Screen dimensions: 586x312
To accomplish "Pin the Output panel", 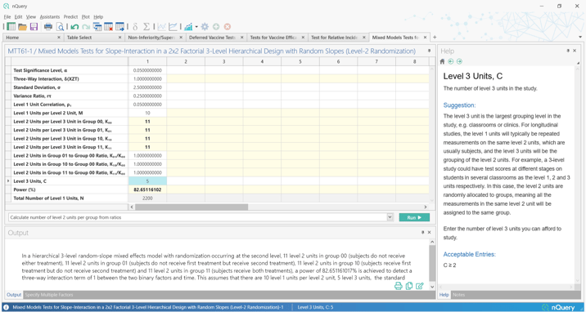I will (x=422, y=232).
